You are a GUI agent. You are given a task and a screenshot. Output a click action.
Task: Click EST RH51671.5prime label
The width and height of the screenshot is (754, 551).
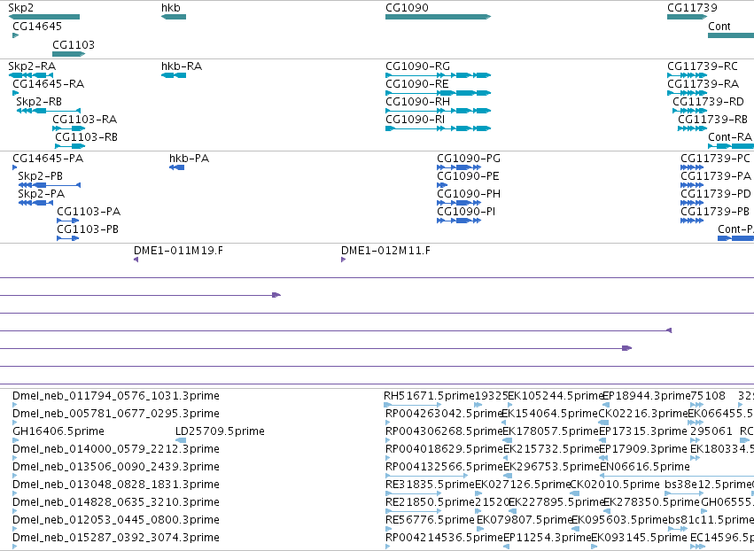(429, 396)
